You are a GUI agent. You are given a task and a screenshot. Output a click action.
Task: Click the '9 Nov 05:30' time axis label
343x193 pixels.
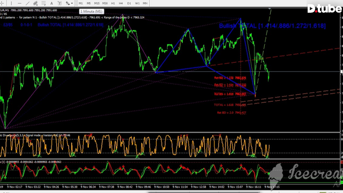(70, 187)
